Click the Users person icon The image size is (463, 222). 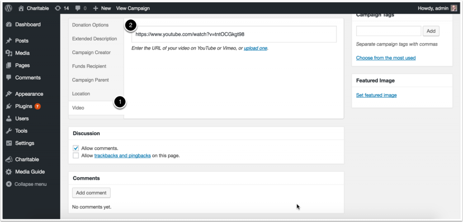click(x=9, y=118)
